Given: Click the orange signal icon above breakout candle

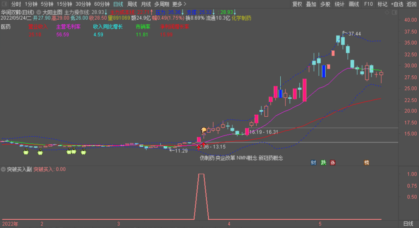Looking at the screenshot, I should tap(203, 131).
